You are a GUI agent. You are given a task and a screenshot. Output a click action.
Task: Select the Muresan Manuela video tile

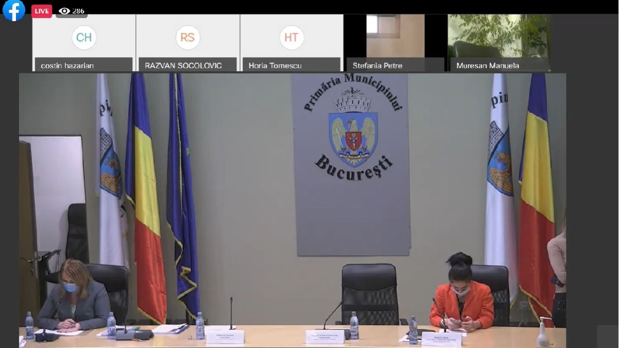[499, 43]
